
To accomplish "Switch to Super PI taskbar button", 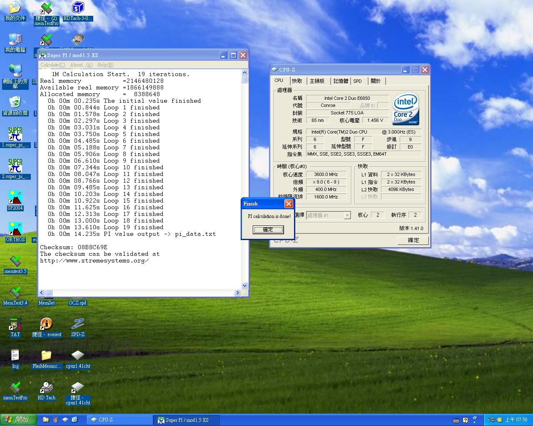I will click(187, 420).
